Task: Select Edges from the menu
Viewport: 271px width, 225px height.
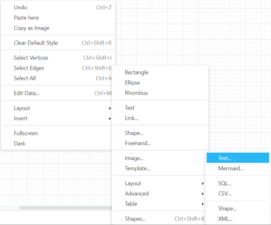Action: pyautogui.click(x=29, y=68)
